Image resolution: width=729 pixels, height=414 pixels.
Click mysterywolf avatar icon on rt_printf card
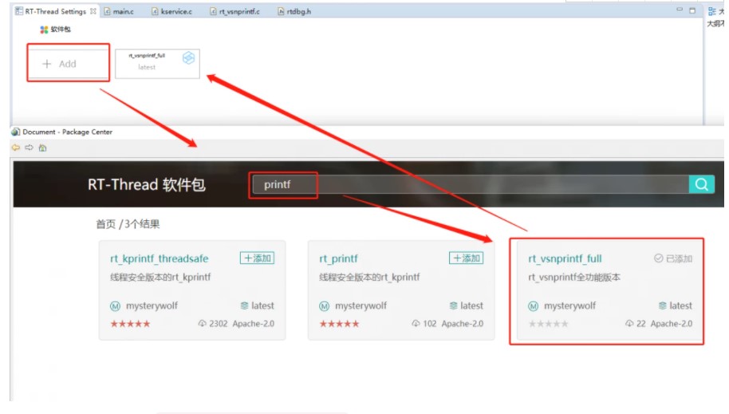pyautogui.click(x=325, y=306)
